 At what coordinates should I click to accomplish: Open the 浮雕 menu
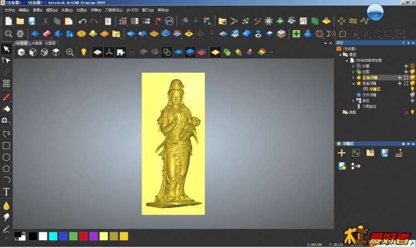click(x=96, y=10)
